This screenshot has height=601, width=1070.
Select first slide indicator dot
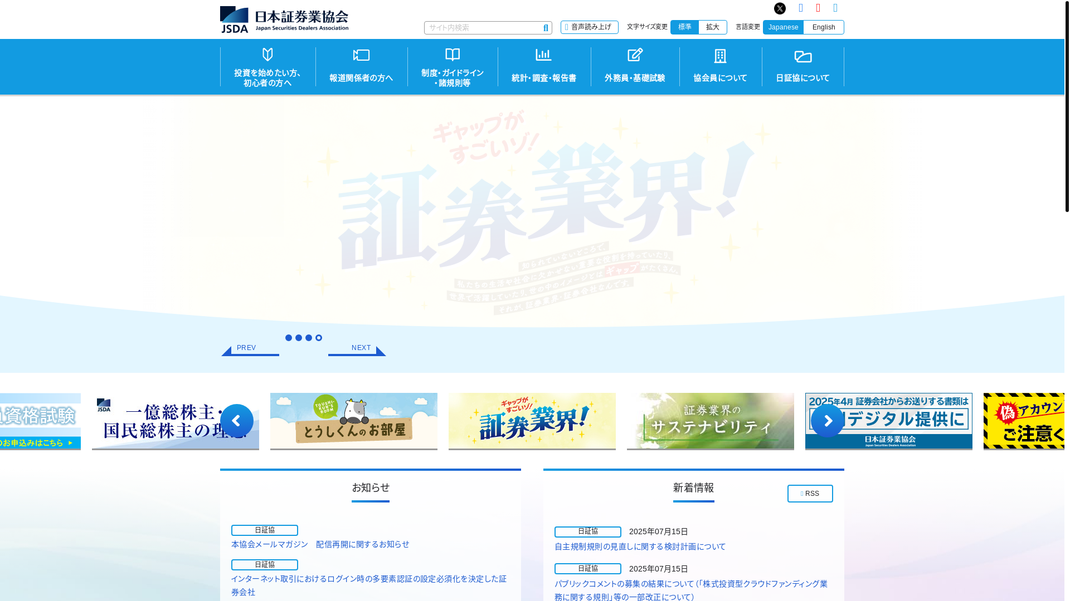[289, 338]
